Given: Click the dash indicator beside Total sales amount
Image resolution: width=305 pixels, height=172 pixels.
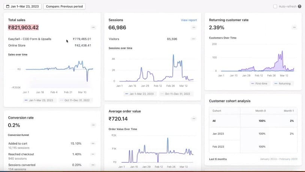Looking at the screenshot, I should coord(93,27).
